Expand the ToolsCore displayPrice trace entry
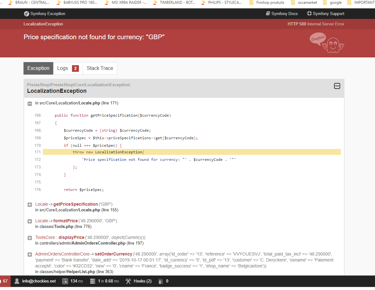The width and height of the screenshot is (375, 290). 30,238
